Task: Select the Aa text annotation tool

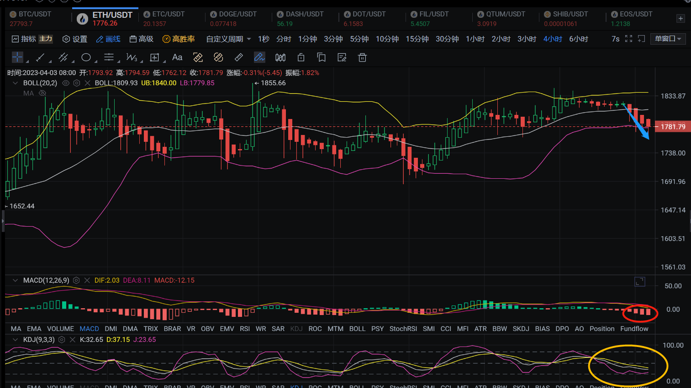Action: (177, 57)
